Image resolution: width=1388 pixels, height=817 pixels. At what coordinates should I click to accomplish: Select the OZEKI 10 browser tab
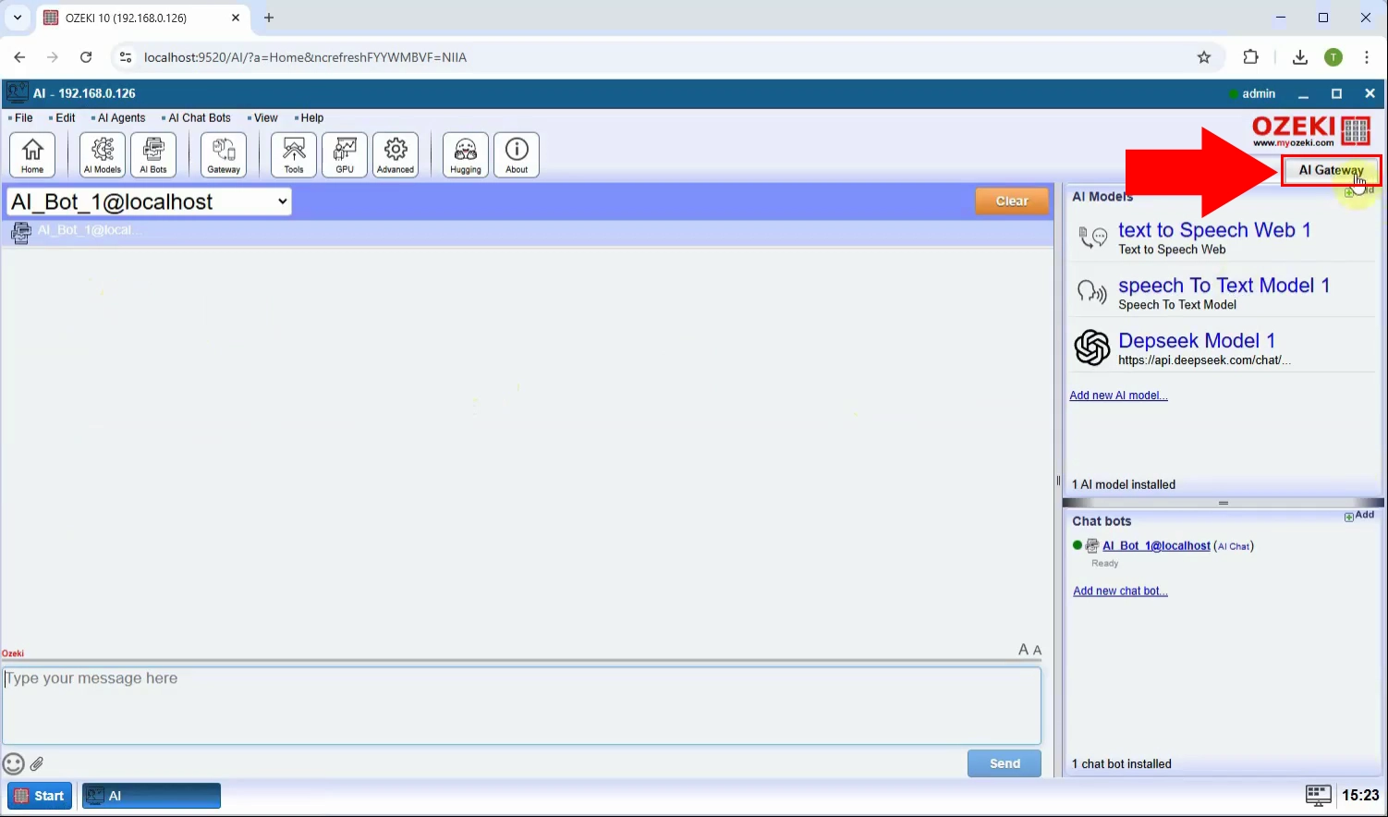click(142, 18)
